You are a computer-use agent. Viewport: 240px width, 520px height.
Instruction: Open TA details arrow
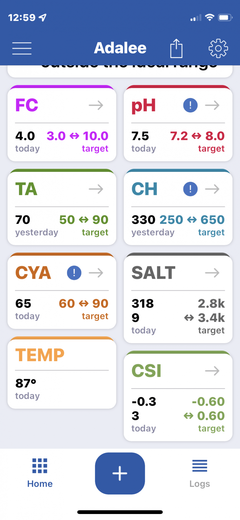[96, 189]
